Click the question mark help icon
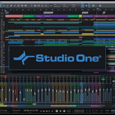 (31, 6)
